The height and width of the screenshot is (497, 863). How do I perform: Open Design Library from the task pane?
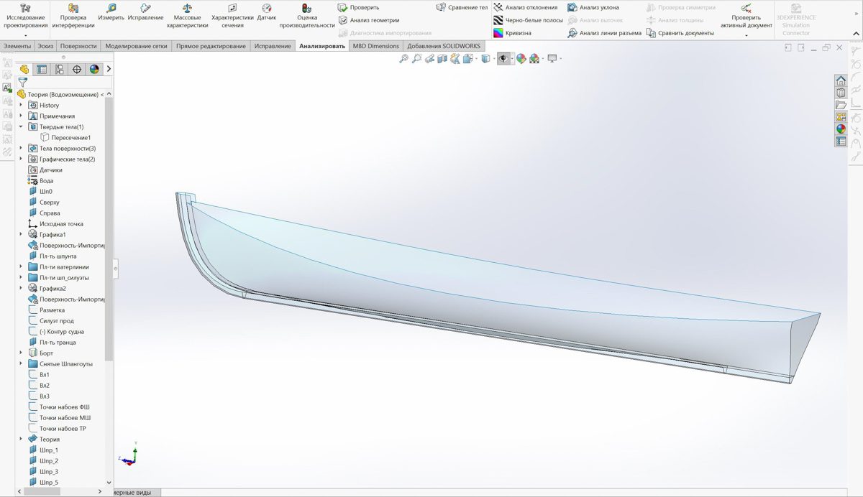pyautogui.click(x=840, y=93)
